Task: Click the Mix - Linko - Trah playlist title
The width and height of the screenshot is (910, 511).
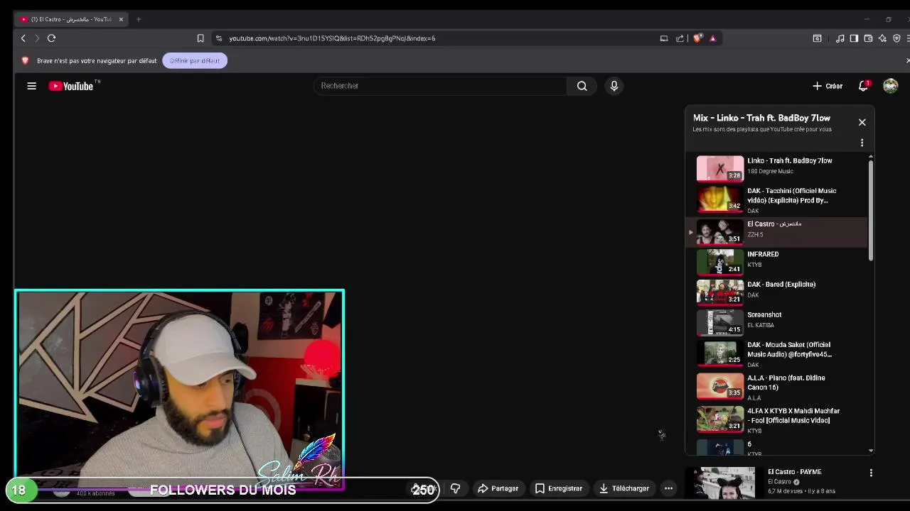Action: (x=761, y=118)
